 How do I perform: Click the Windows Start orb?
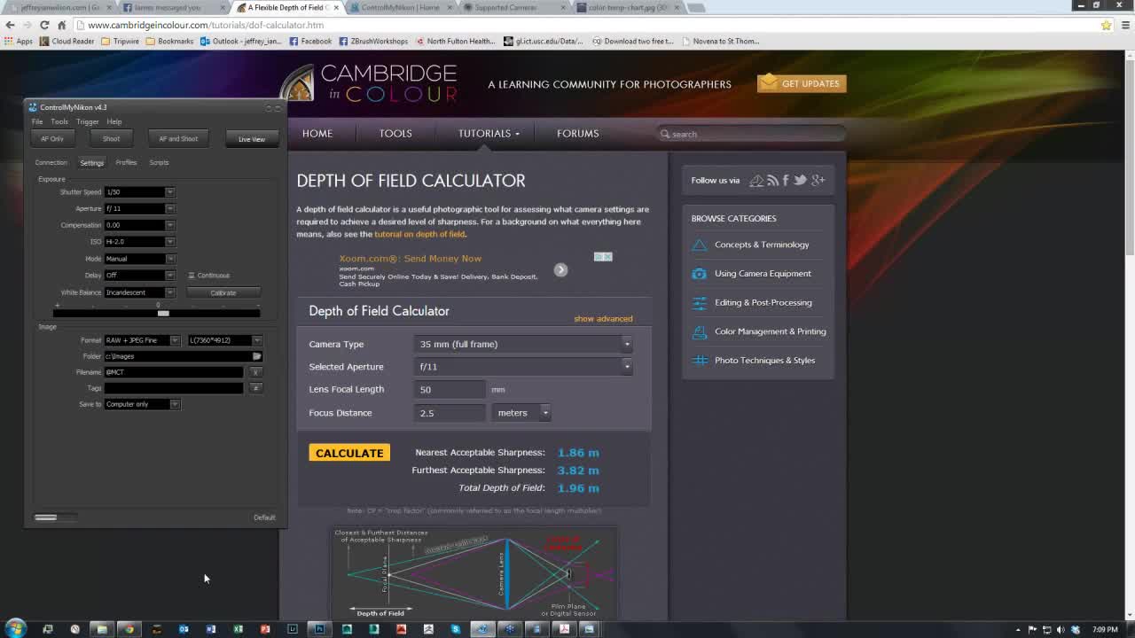click(15, 628)
